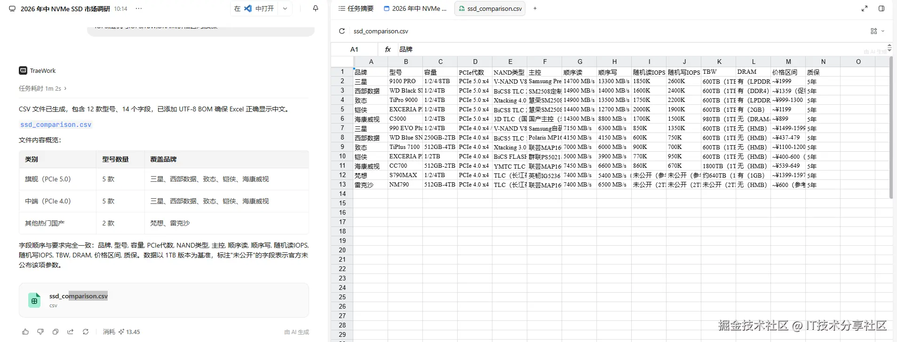Toggle the side panel layout icon
The width and height of the screenshot is (897, 342).
(881, 8)
